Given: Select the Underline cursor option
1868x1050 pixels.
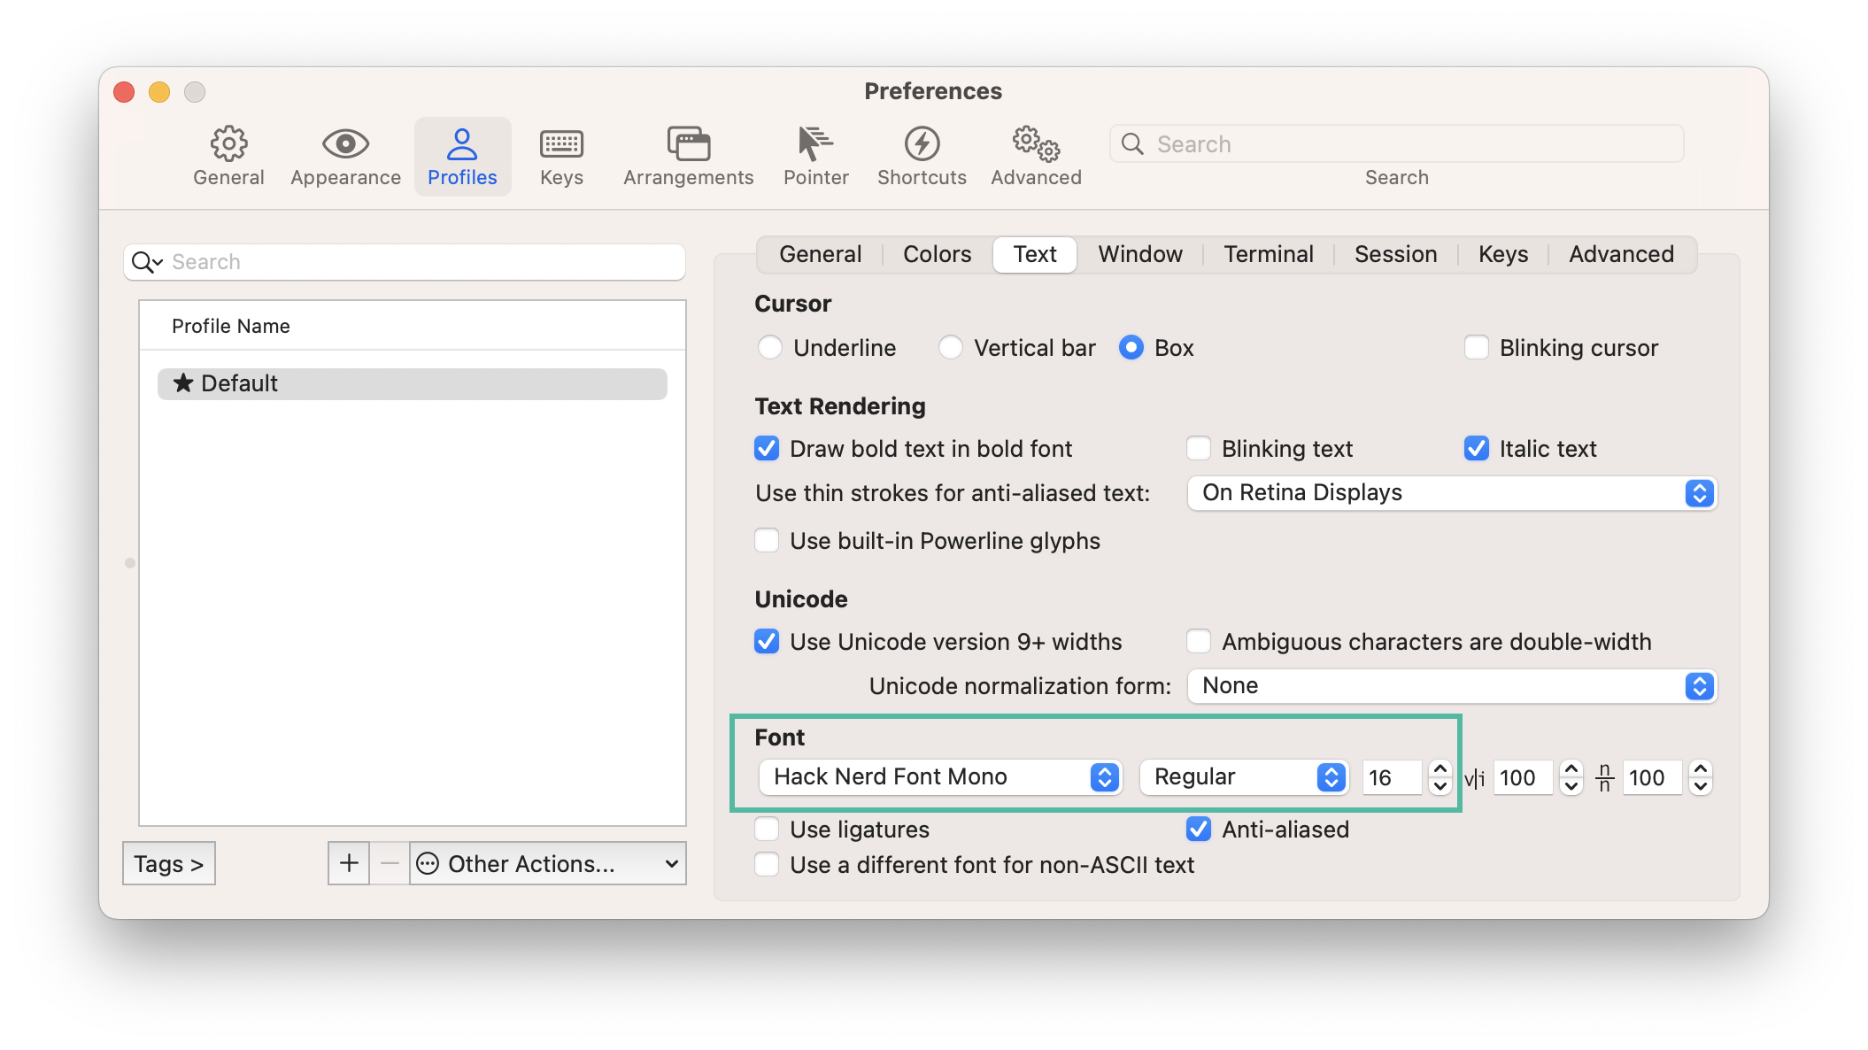Looking at the screenshot, I should [770, 348].
